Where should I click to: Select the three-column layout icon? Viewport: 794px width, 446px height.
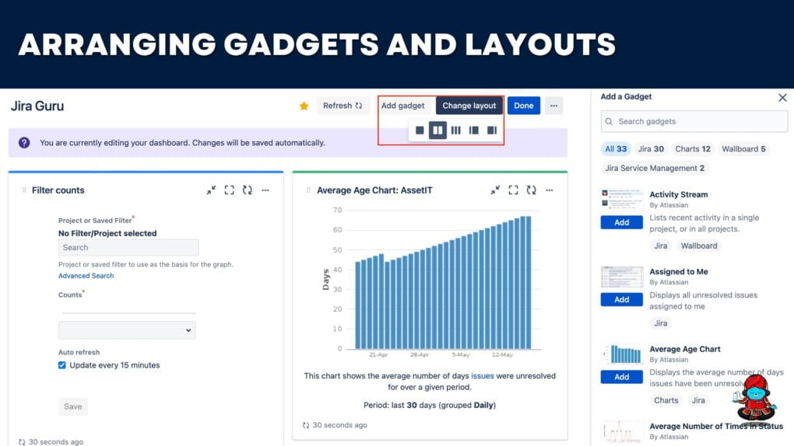pyautogui.click(x=455, y=131)
